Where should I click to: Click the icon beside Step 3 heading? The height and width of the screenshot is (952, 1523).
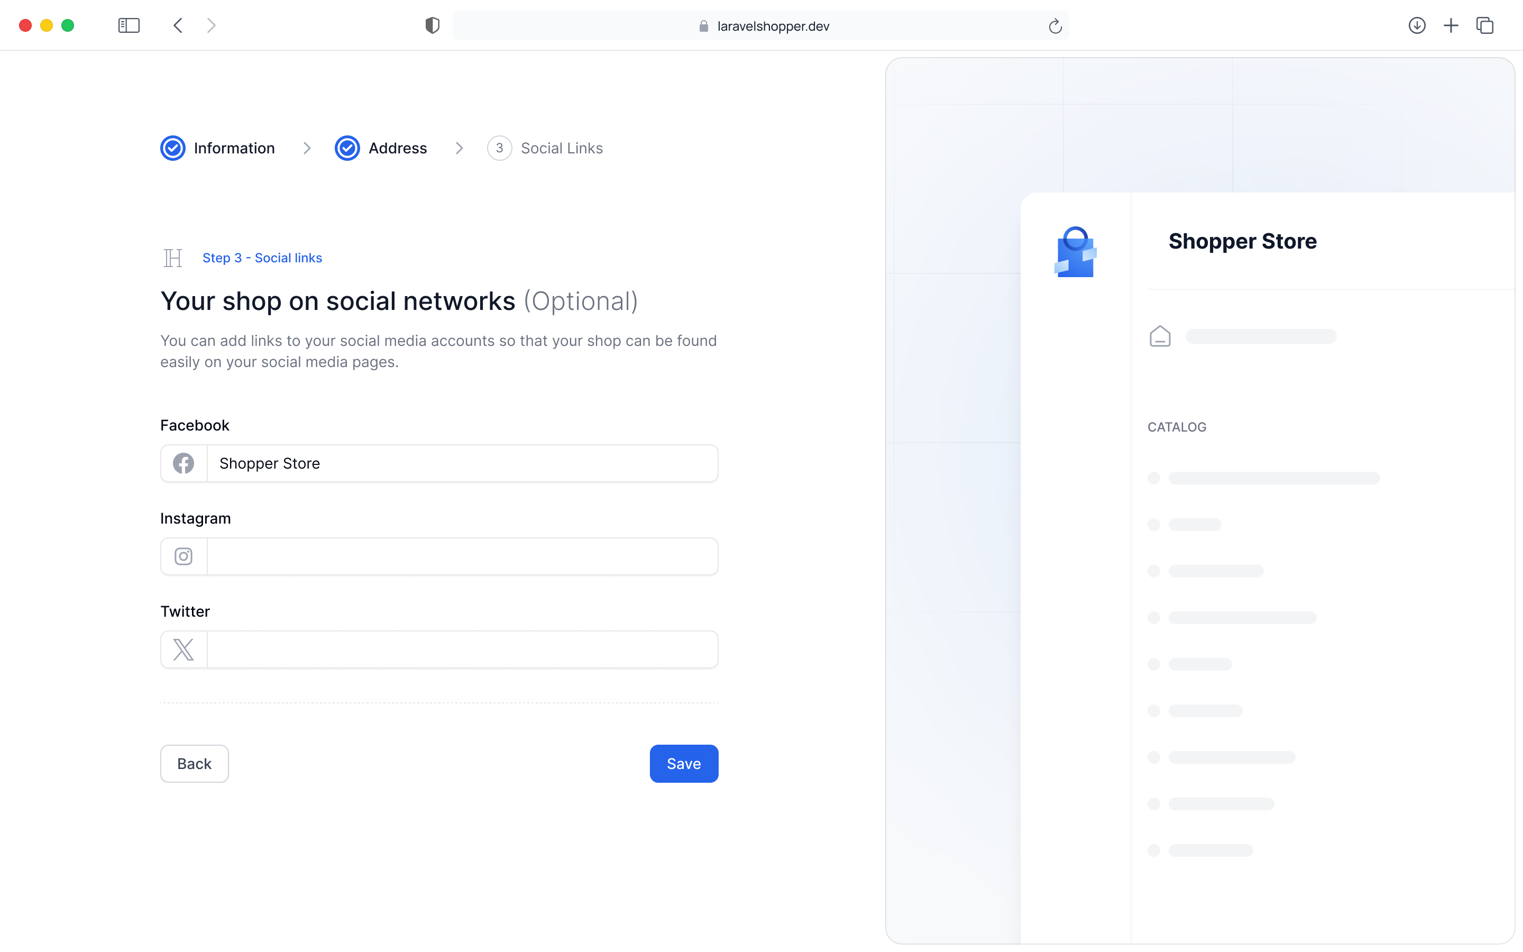coord(172,258)
